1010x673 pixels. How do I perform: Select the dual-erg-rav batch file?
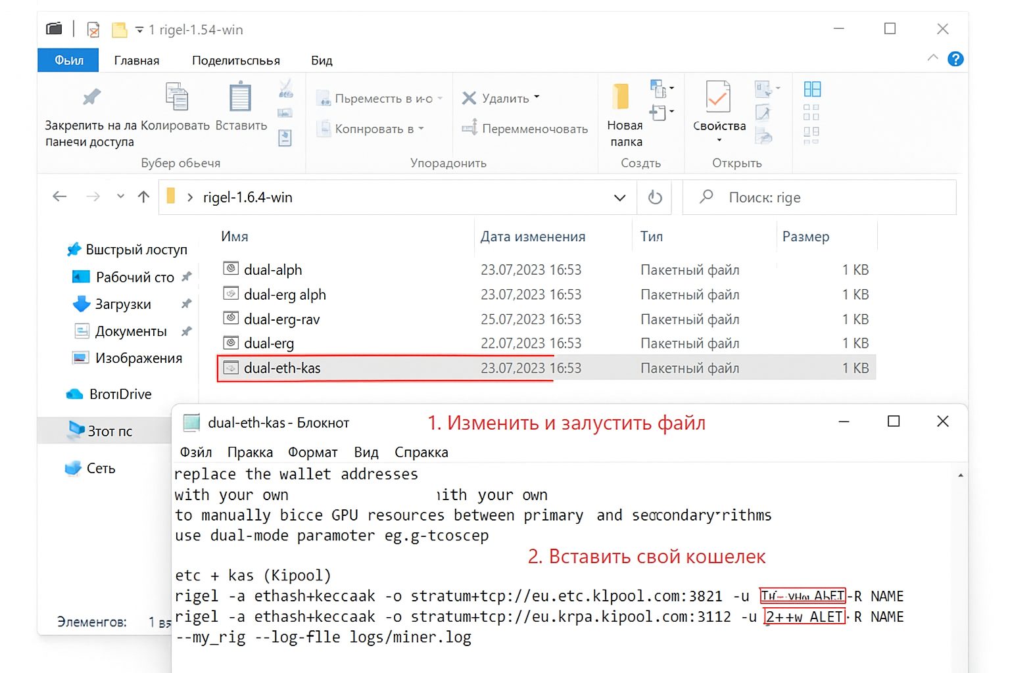coord(281,319)
